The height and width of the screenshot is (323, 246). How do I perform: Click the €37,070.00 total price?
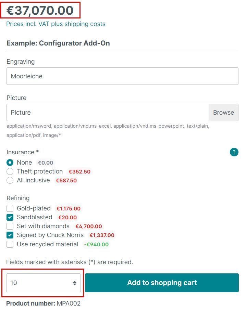pyautogui.click(x=40, y=10)
